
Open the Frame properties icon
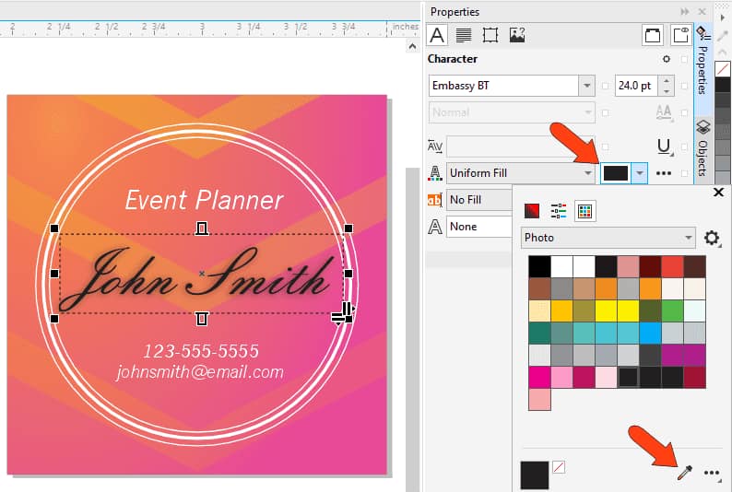490,36
